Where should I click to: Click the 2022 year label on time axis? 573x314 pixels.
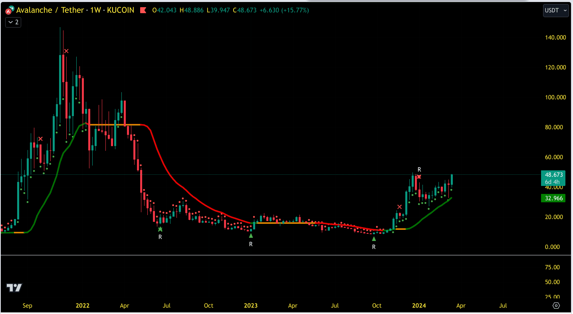83,306
